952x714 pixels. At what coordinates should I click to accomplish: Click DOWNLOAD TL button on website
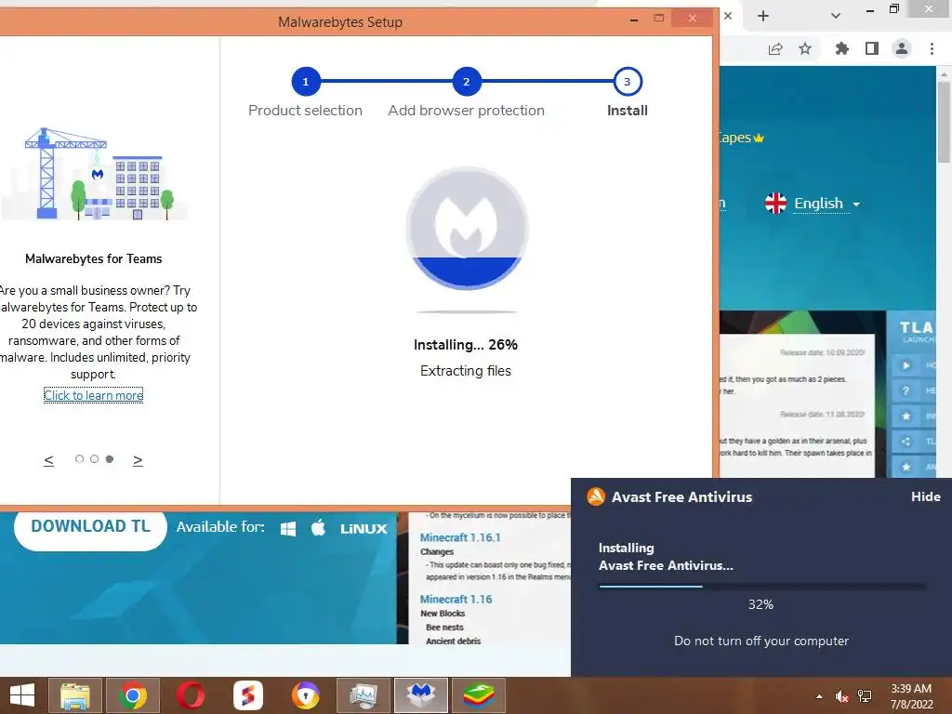click(90, 526)
